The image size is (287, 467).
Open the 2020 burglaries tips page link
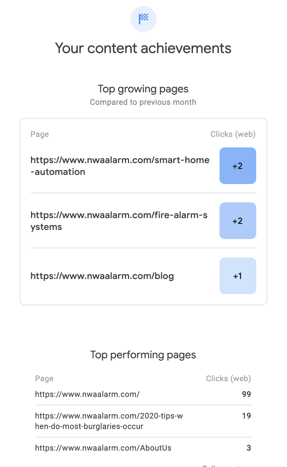pos(109,421)
